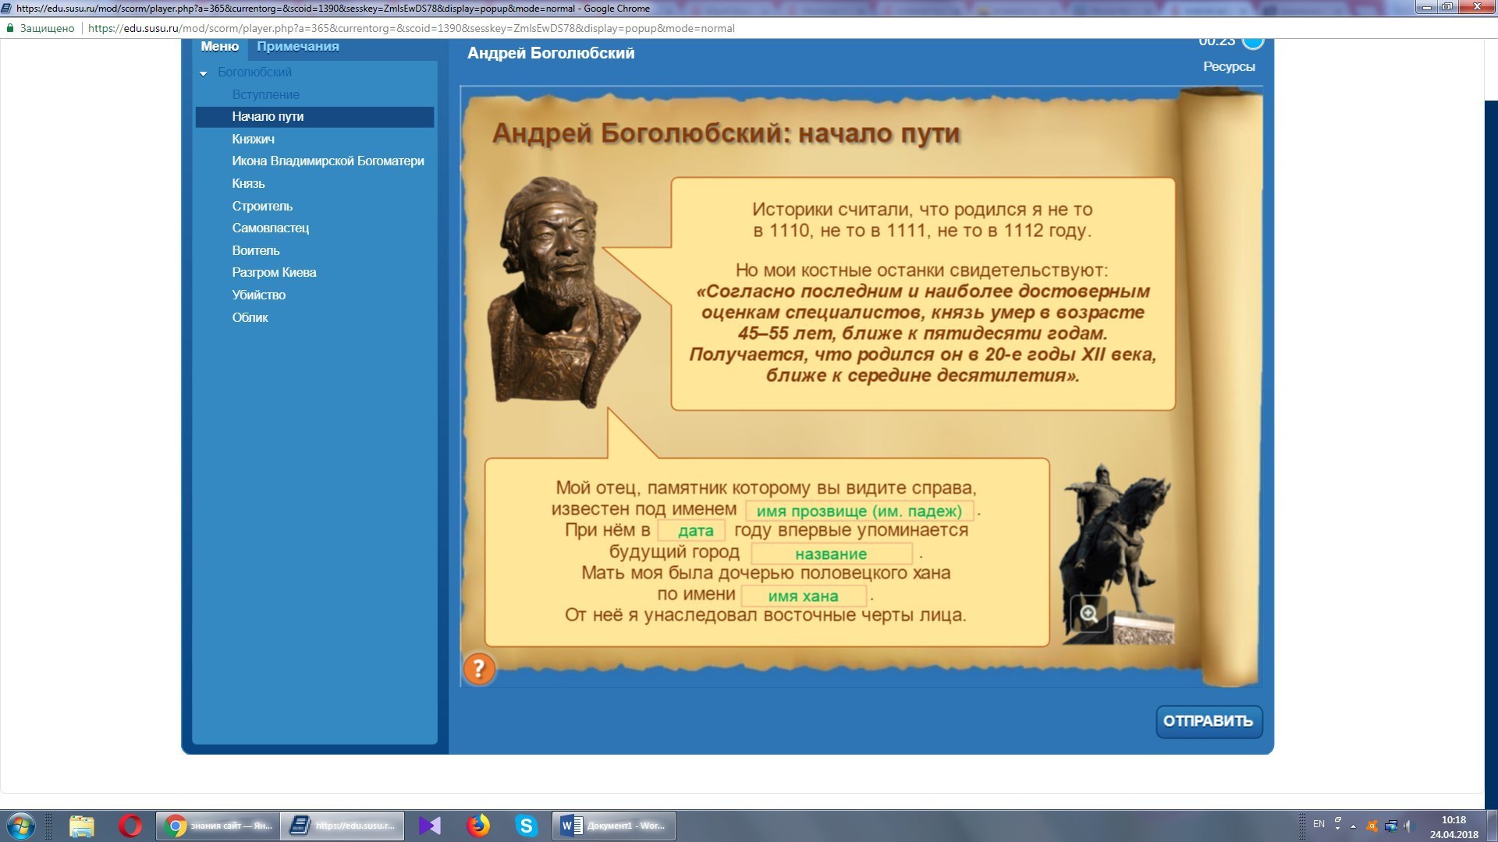Click the 'название' city input field
This screenshot has height=842, width=1498.
tap(831, 554)
